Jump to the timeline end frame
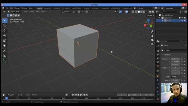The width and height of the screenshot is (188, 106). coord(87,95)
